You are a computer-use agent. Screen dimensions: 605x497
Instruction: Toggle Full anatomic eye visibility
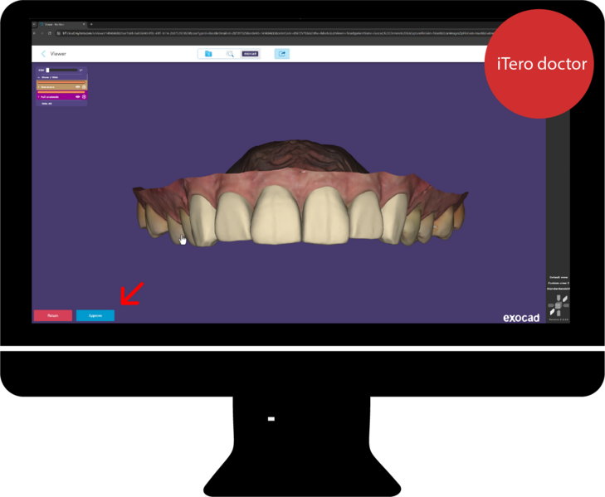[x=77, y=97]
